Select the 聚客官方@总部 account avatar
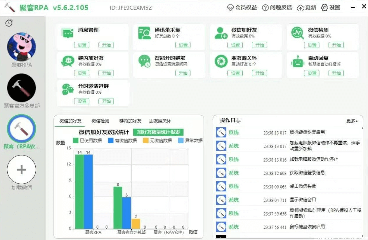Viewport: 368px width, 240px height. coord(22,88)
